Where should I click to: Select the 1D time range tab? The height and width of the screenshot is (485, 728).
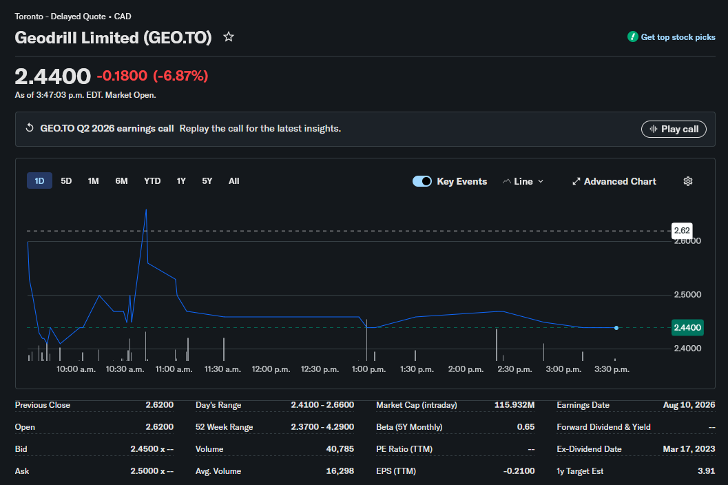click(39, 180)
